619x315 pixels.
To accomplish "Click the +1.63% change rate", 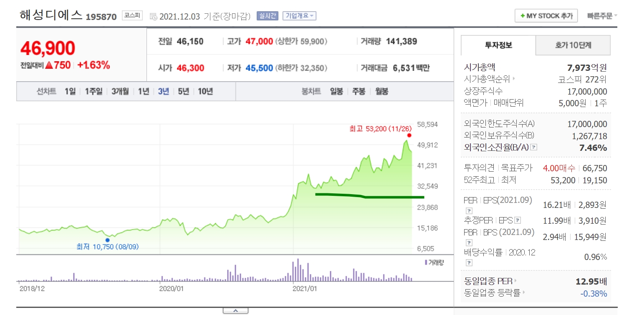I will click(x=93, y=65).
